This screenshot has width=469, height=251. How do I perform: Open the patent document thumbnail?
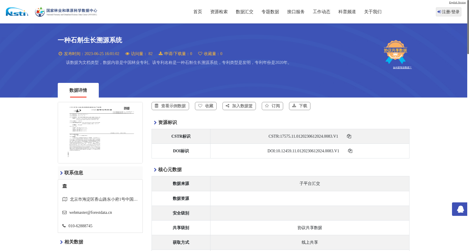point(100,132)
